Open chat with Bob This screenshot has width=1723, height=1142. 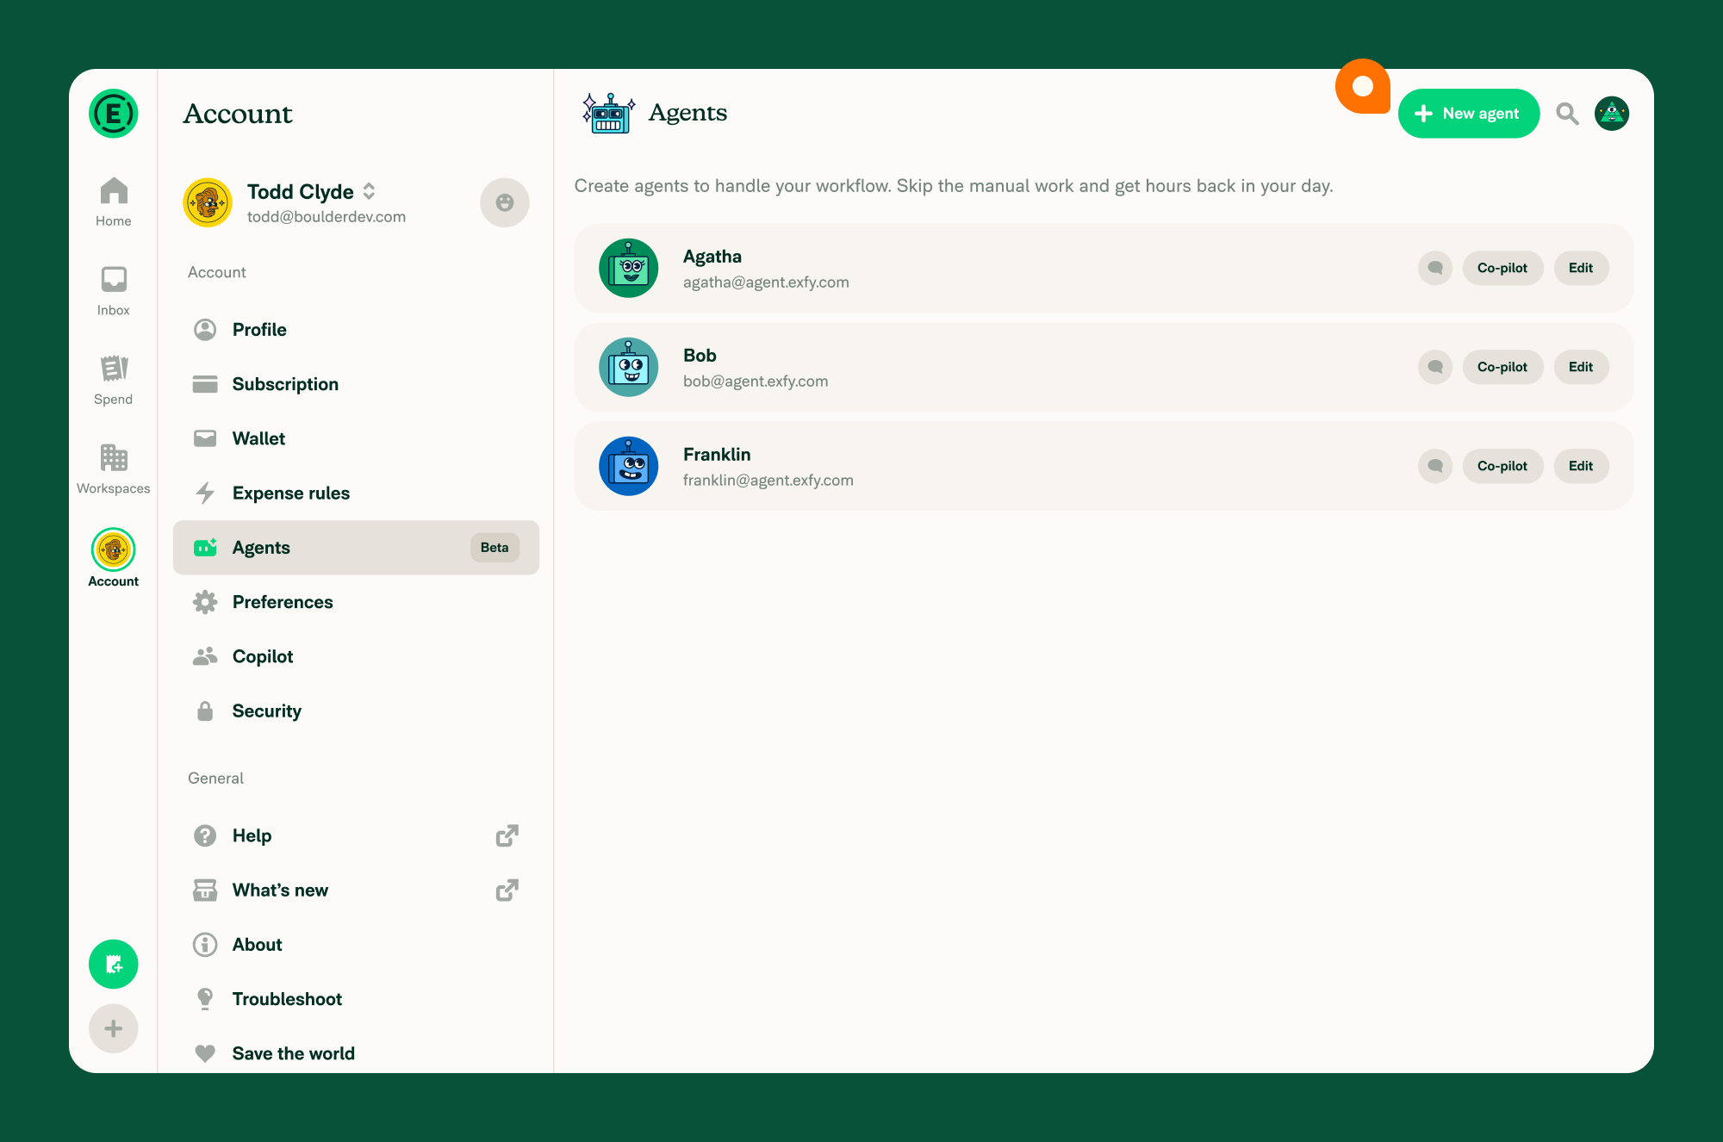(1435, 367)
